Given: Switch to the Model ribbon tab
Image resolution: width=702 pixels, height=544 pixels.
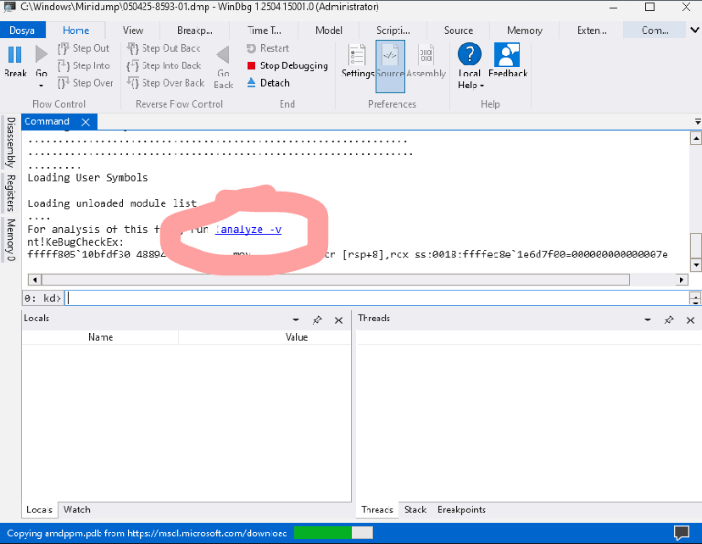Looking at the screenshot, I should coord(329,31).
